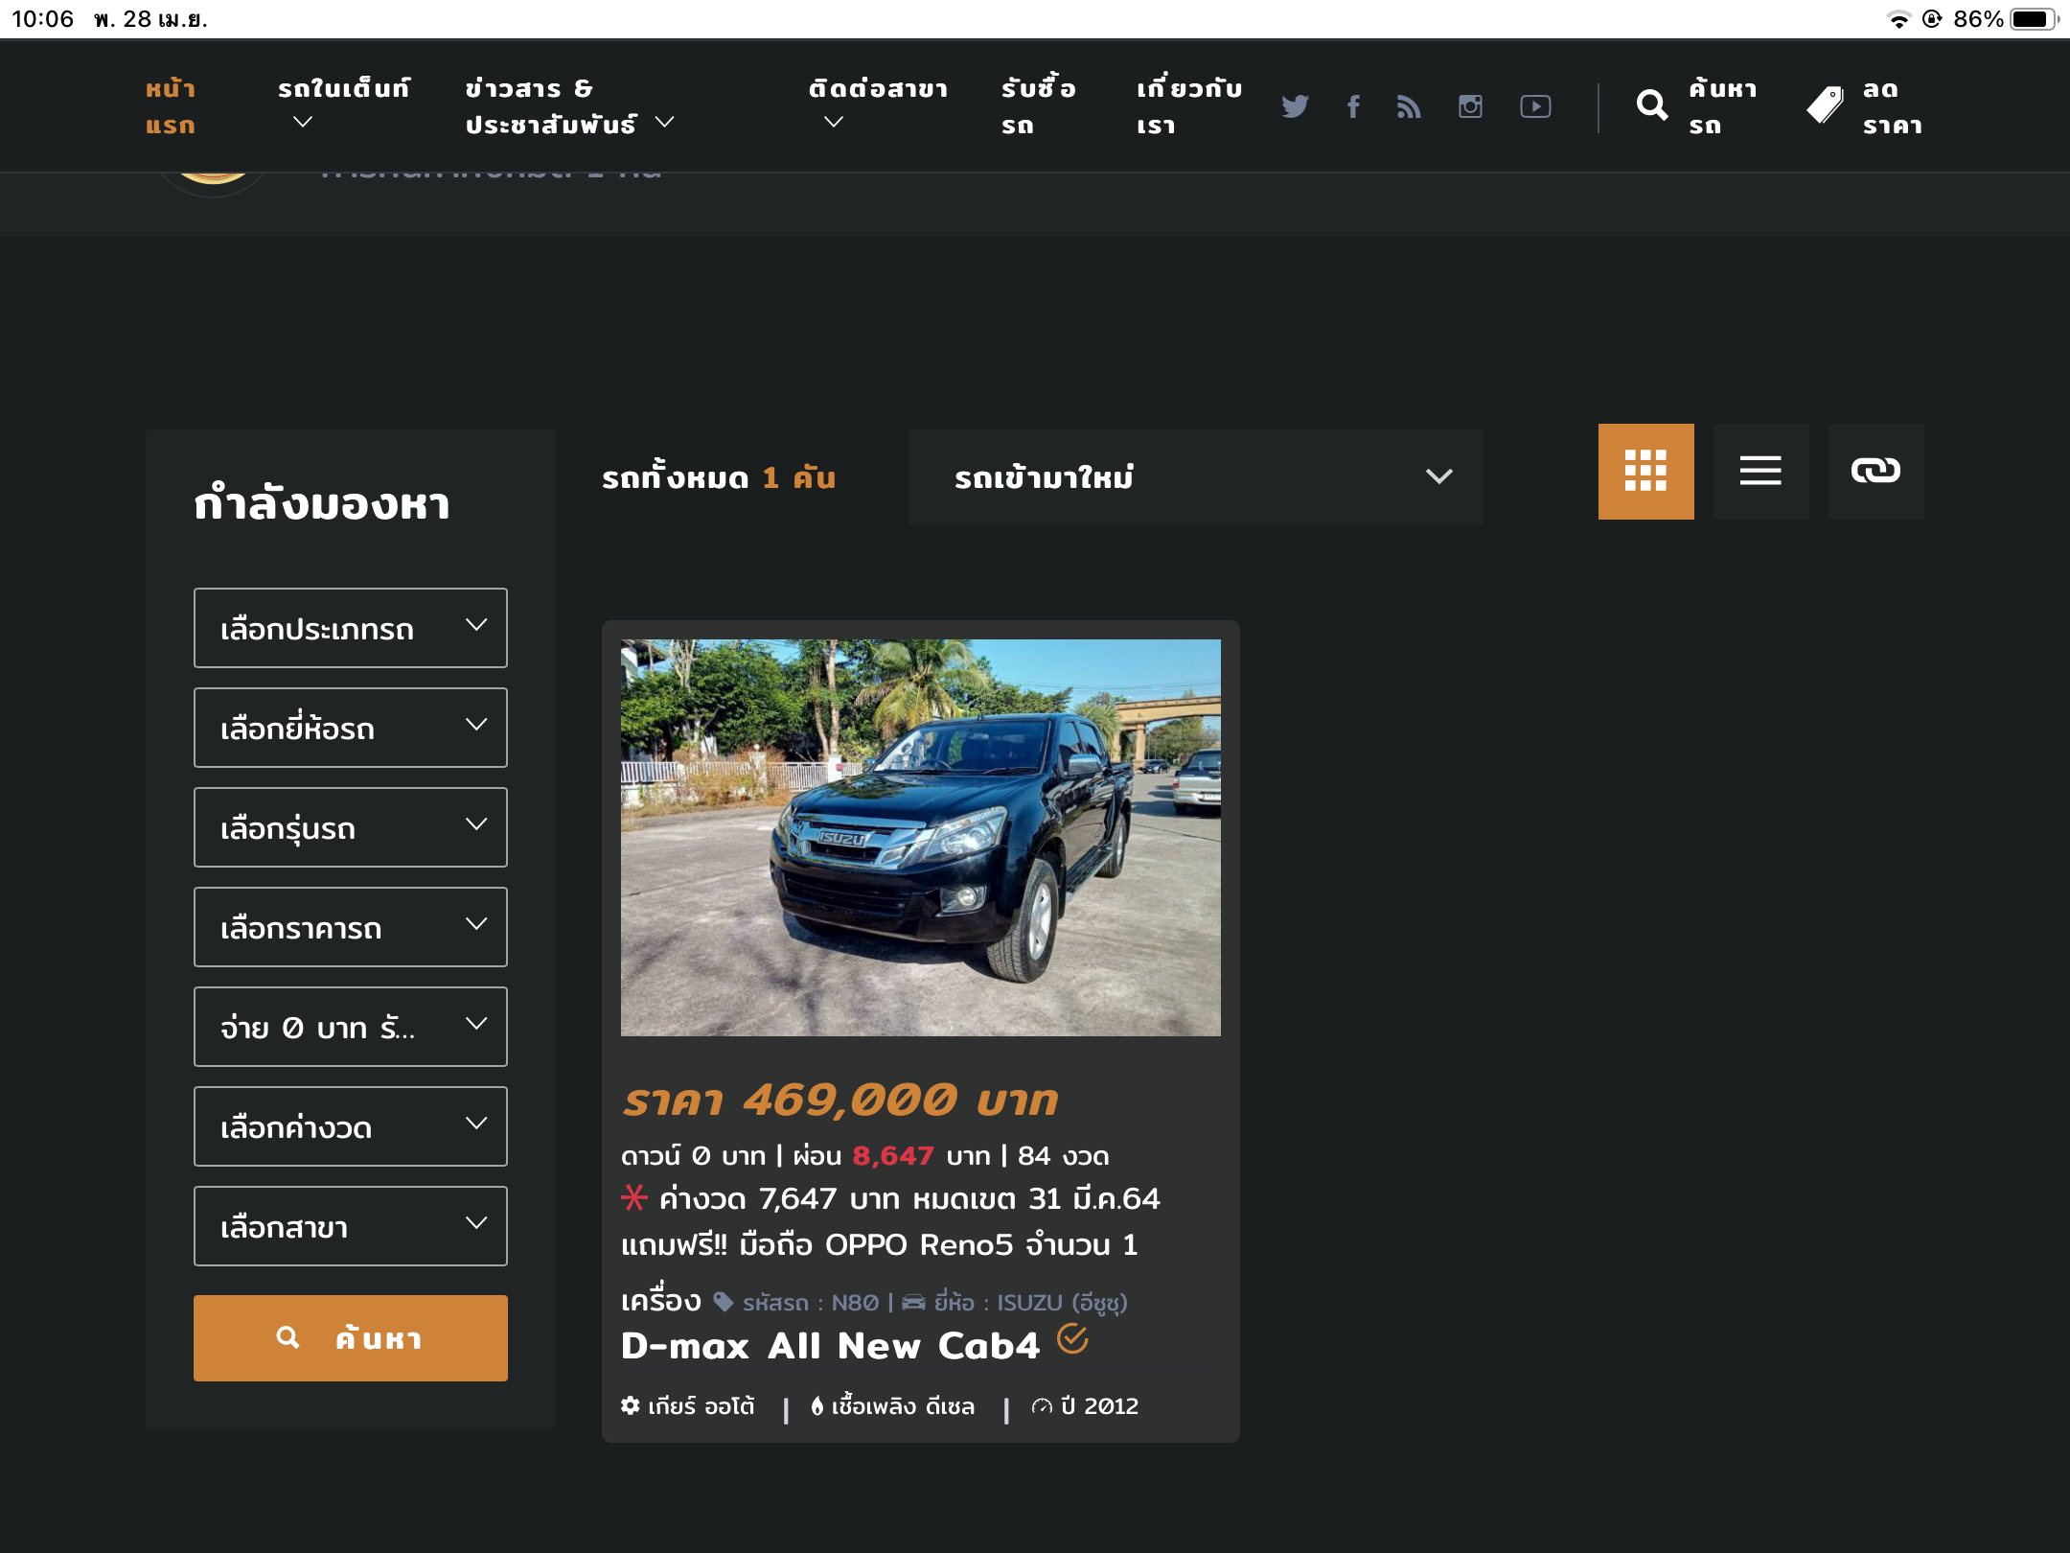
Task: Open the รถเข้ามาใหม่ sort dropdown
Action: pyautogui.click(x=1195, y=476)
